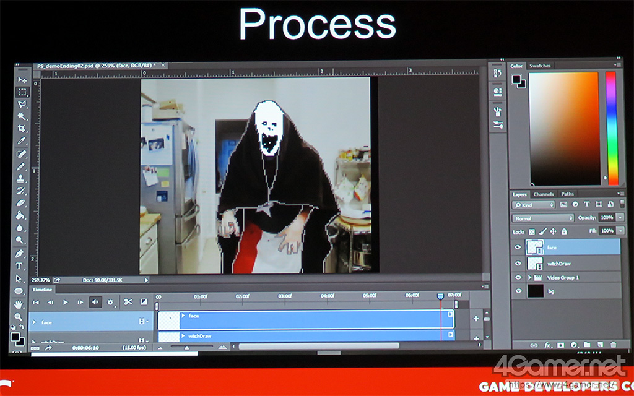Screen dimensions: 634x396
Task: Select the Dodge tool
Action: 19,240
